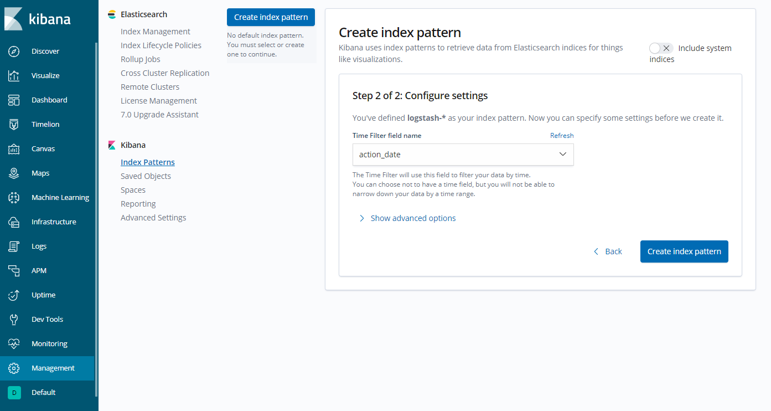
Task: Open Dashboard icon in sidebar
Action: tap(14, 100)
